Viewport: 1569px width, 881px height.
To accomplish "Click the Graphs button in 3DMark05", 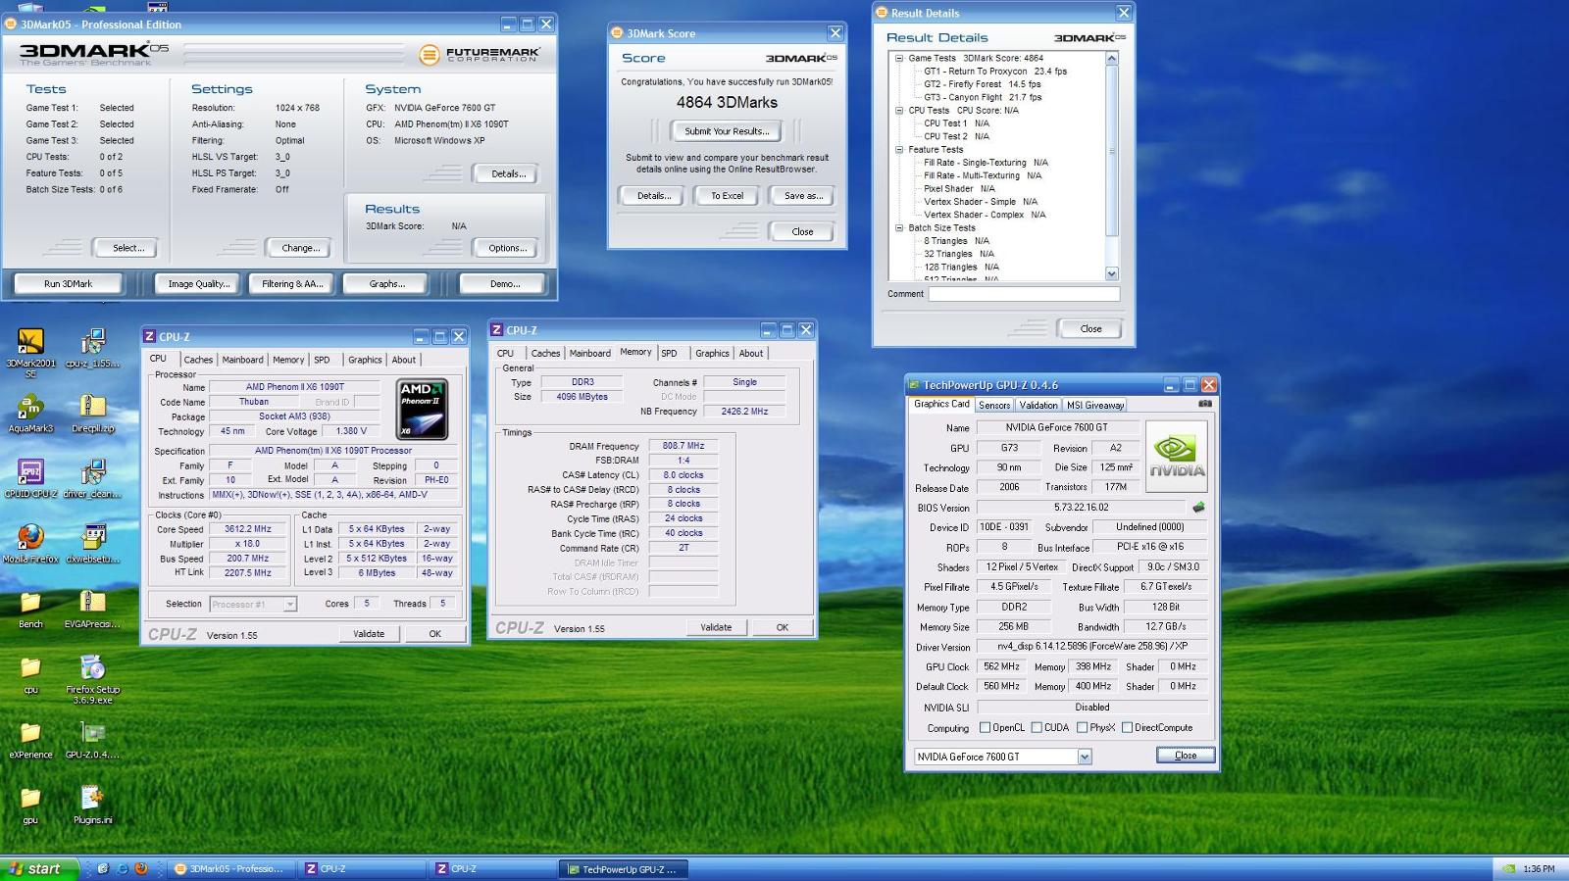I will 387,283.
